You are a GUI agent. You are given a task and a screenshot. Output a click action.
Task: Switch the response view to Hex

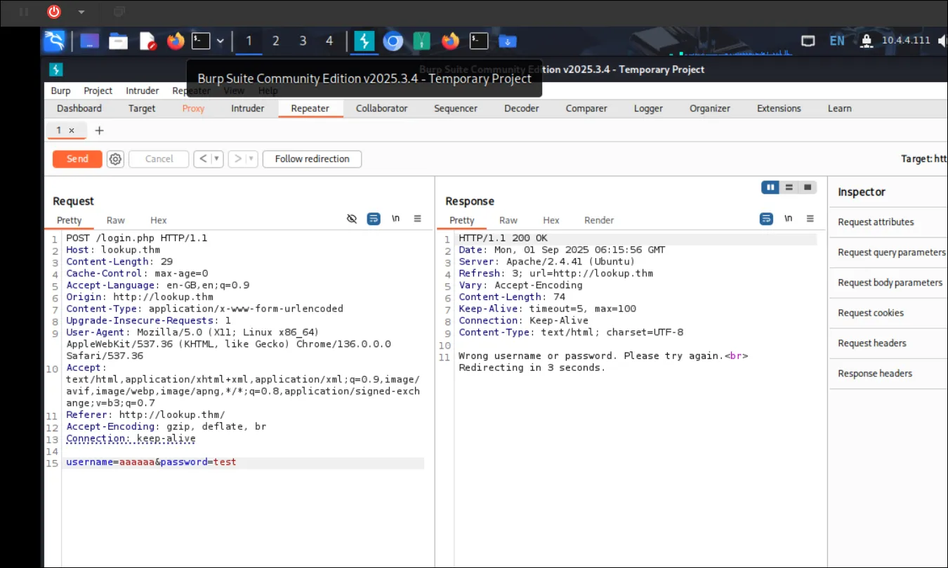pos(551,220)
